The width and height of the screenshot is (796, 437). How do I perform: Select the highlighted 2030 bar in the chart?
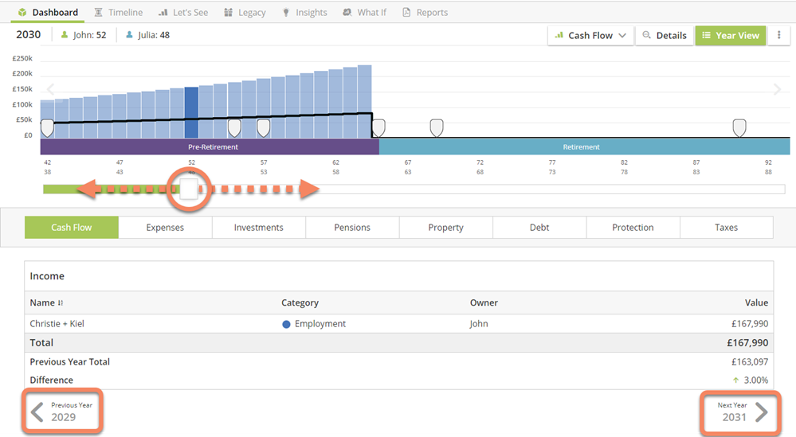point(191,112)
